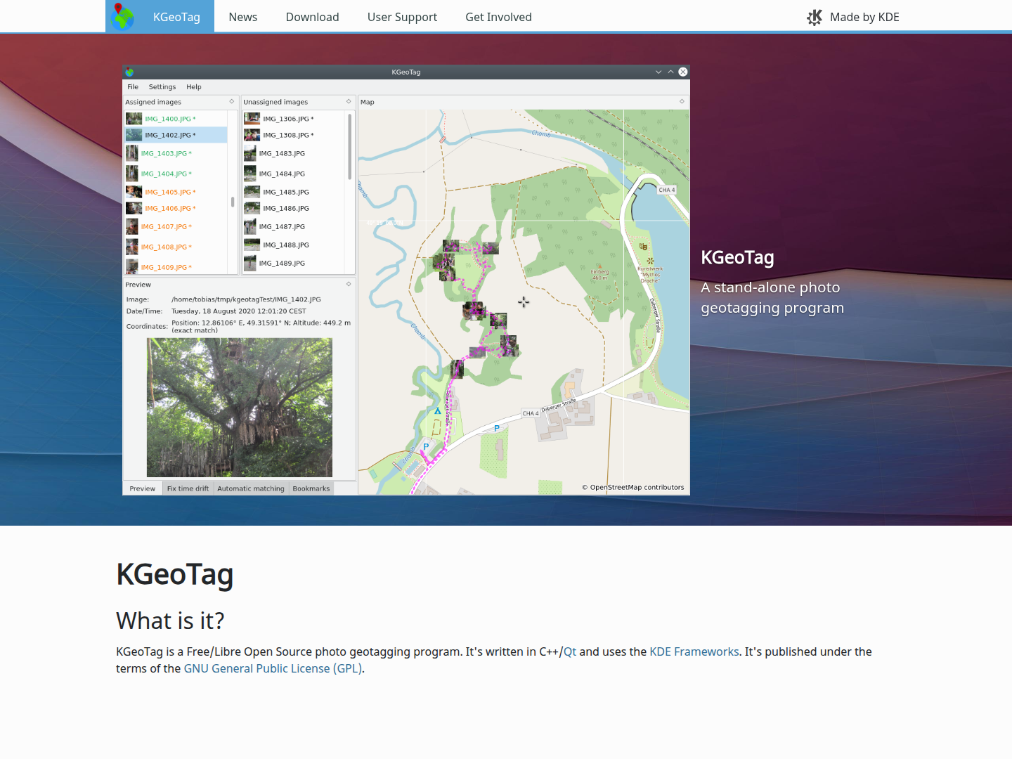Select the IMG_1400.JPG thumbnail in Assigned images
Viewport: 1012px width, 759px height.
point(134,119)
